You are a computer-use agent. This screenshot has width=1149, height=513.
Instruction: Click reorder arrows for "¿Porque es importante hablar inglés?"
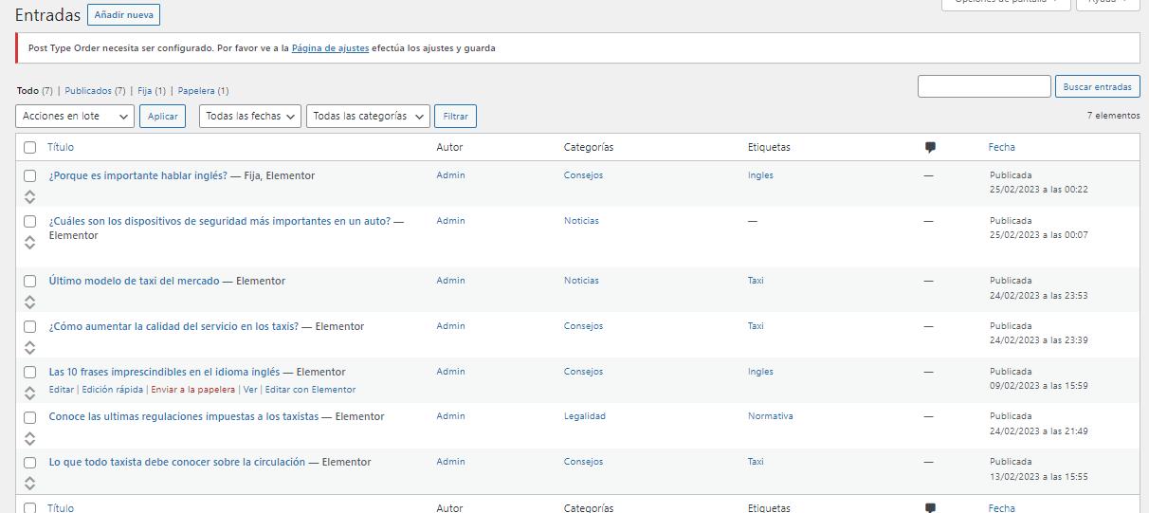[x=29, y=196]
